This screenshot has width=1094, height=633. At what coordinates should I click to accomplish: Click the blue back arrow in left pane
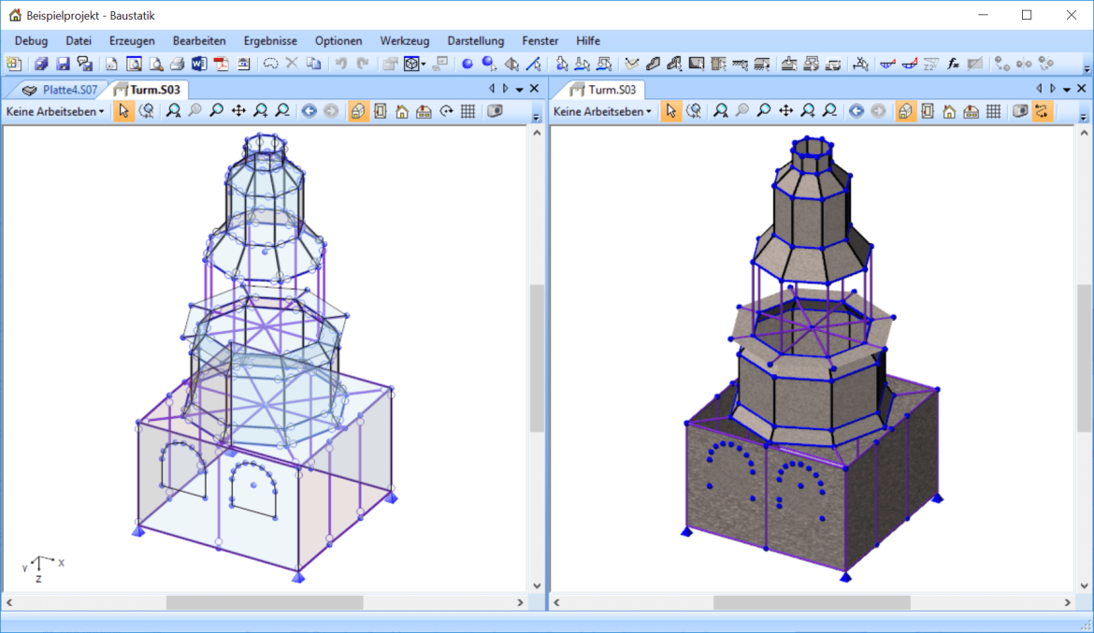click(x=309, y=111)
